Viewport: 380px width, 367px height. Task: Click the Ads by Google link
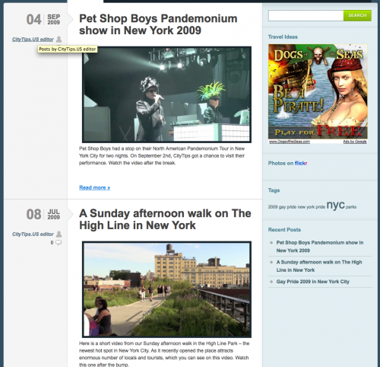point(355,142)
